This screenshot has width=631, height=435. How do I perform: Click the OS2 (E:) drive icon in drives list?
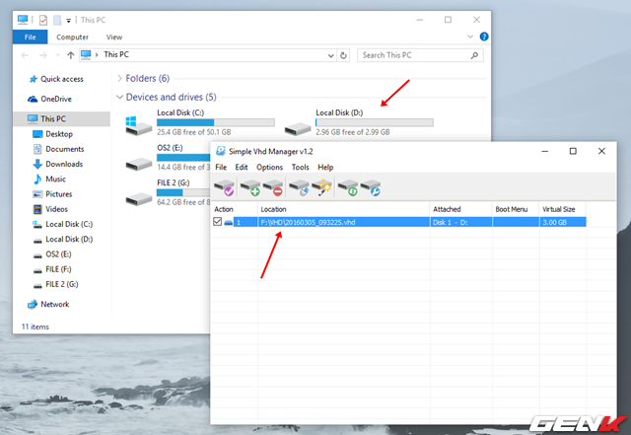point(138,164)
